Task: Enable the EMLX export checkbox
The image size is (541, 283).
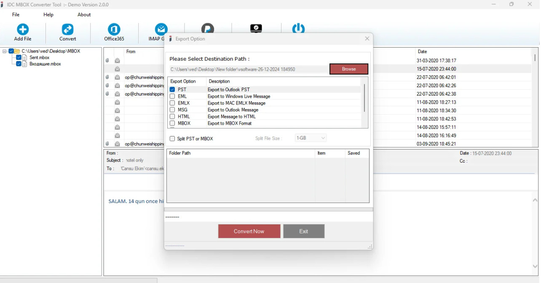Action: click(172, 103)
